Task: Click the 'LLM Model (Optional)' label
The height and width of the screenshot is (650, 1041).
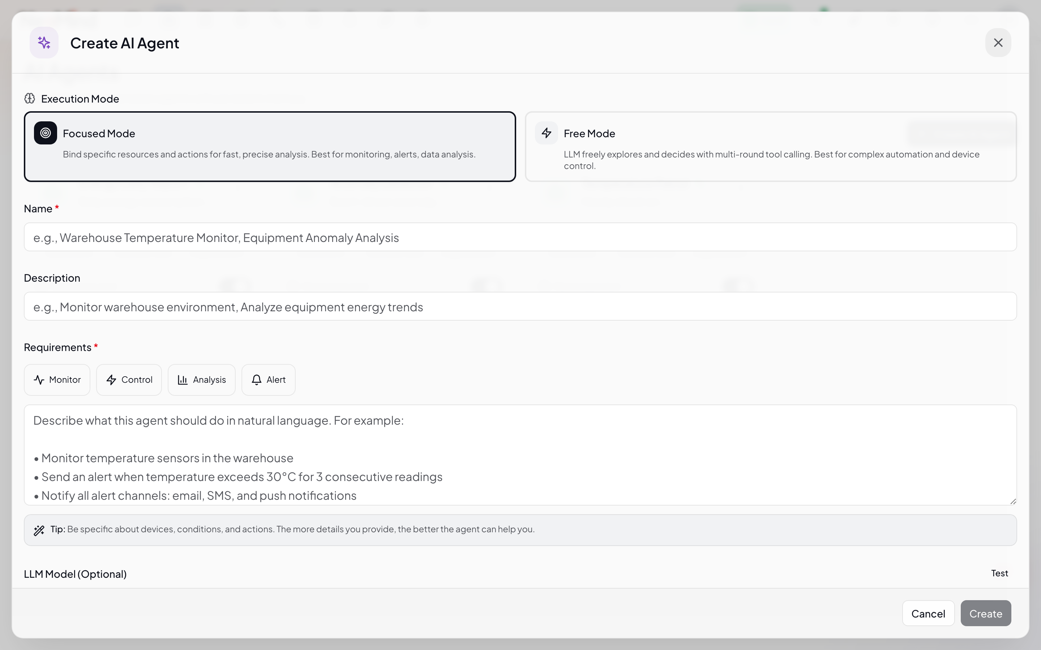Action: coord(75,574)
